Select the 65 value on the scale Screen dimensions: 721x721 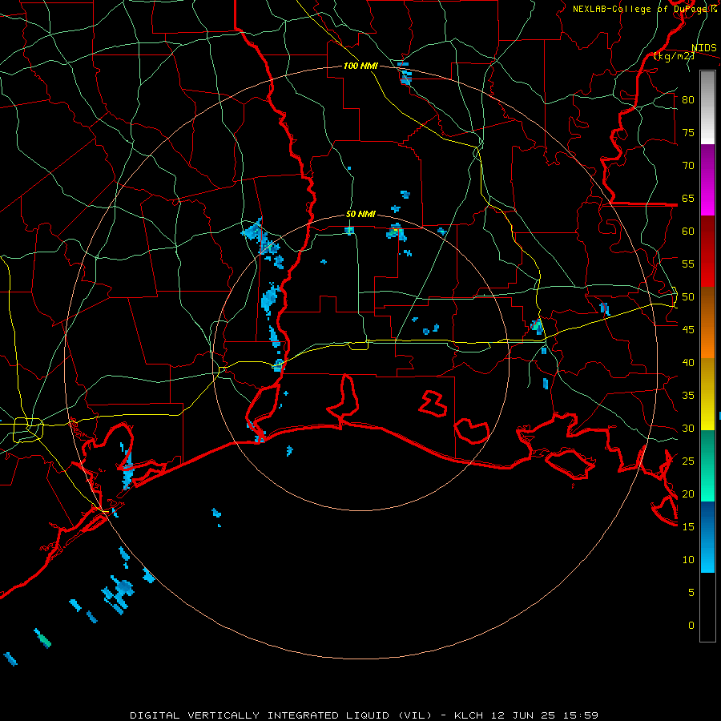[688, 198]
